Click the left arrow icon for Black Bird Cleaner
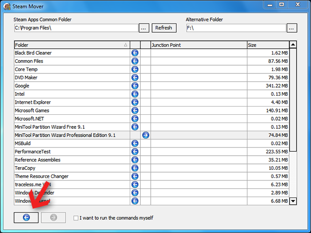311x233 pixels. pyautogui.click(x=135, y=53)
